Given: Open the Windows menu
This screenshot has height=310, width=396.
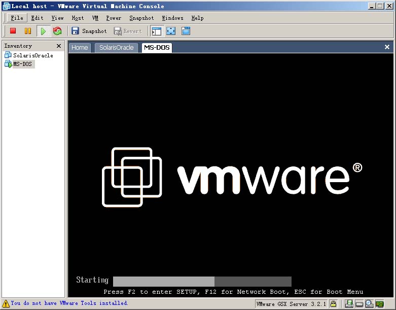Looking at the screenshot, I should (x=172, y=18).
